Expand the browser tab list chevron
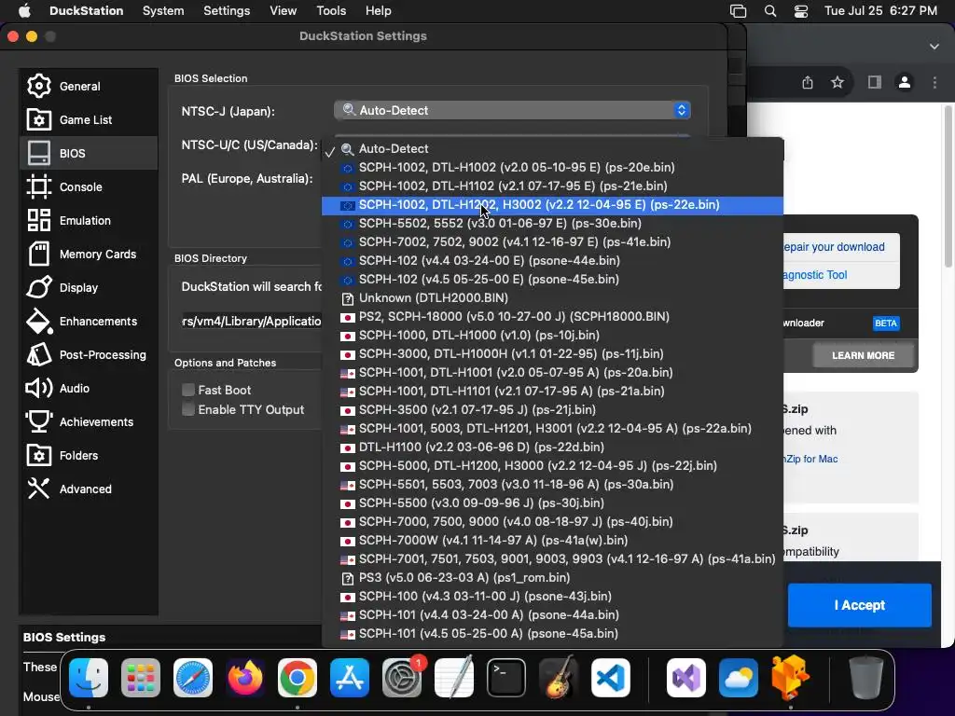Image resolution: width=955 pixels, height=716 pixels. 934,47
